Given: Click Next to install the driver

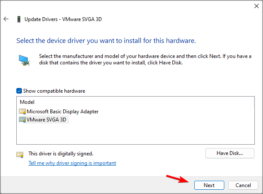Looking at the screenshot, I should click(x=209, y=185).
